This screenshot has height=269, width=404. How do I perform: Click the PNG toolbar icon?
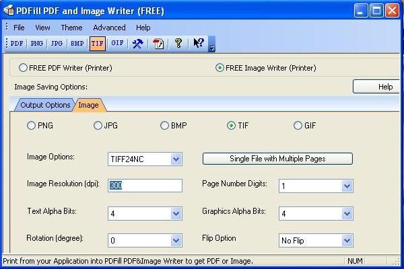click(x=36, y=44)
